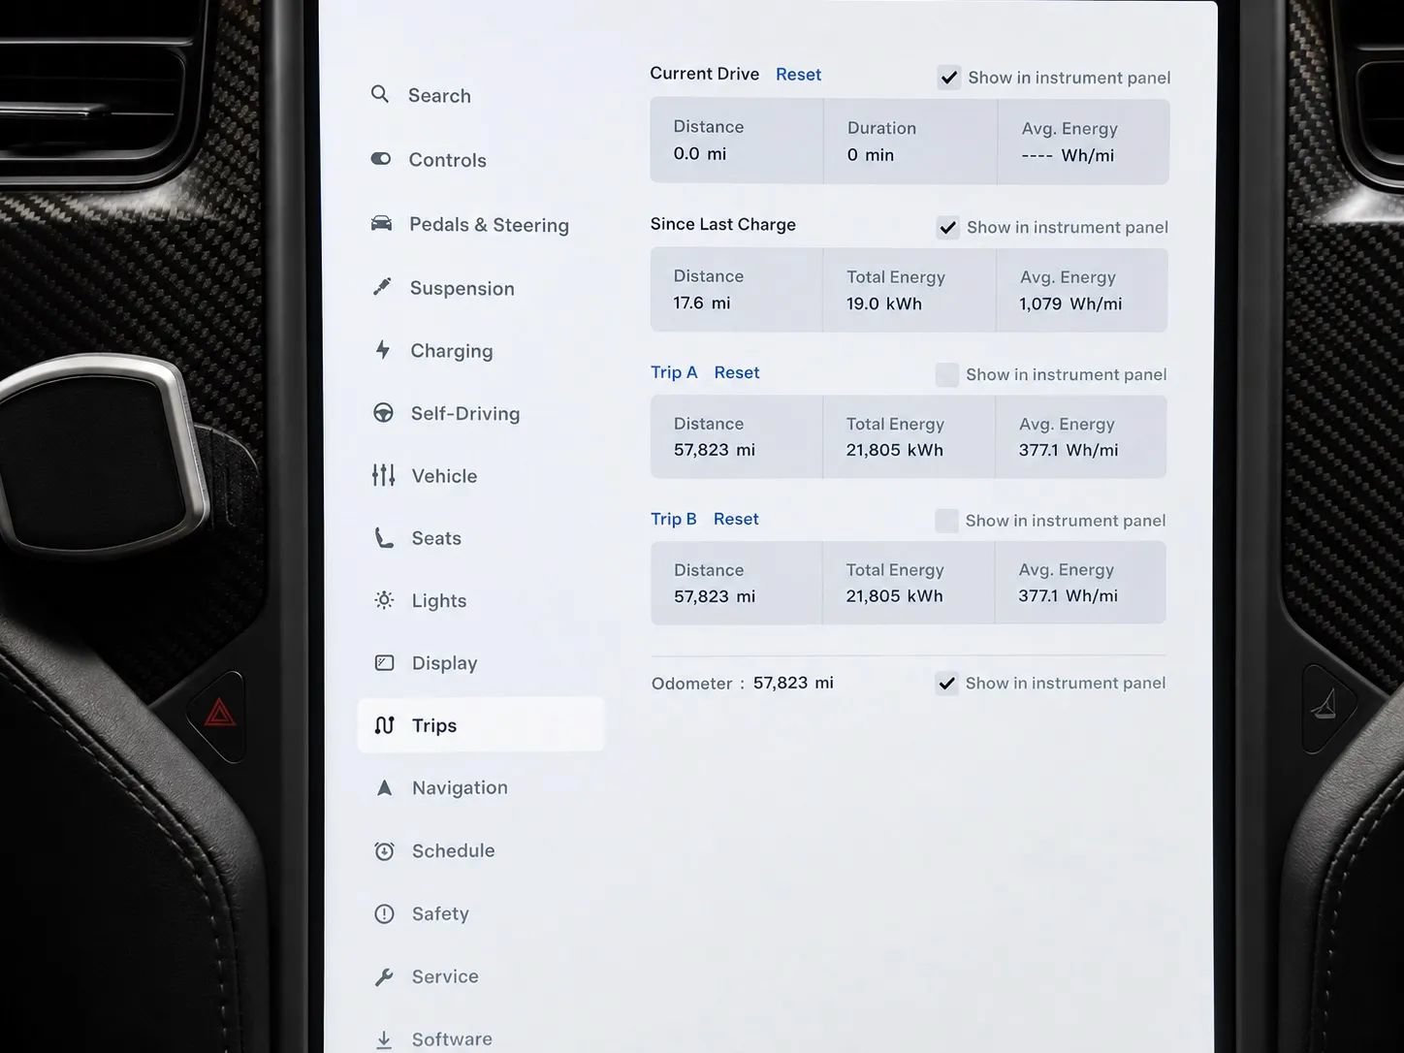This screenshot has width=1404, height=1053.
Task: Uncheck Current Drive show in instrument panel
Action: tap(949, 78)
